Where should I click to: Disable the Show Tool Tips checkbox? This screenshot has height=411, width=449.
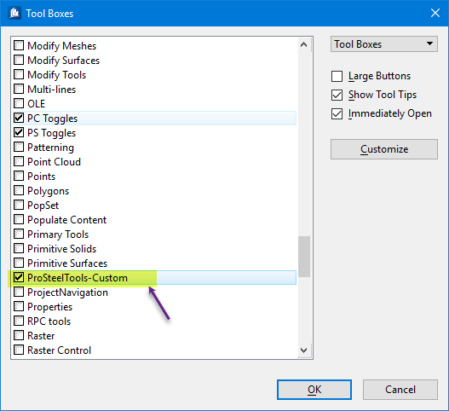click(337, 96)
